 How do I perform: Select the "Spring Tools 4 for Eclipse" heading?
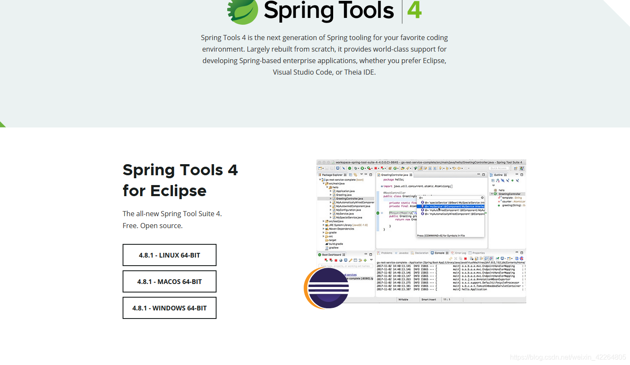tap(180, 180)
